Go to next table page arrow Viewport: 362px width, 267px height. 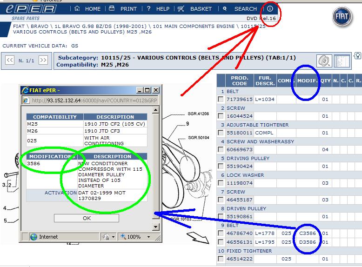coord(43,60)
